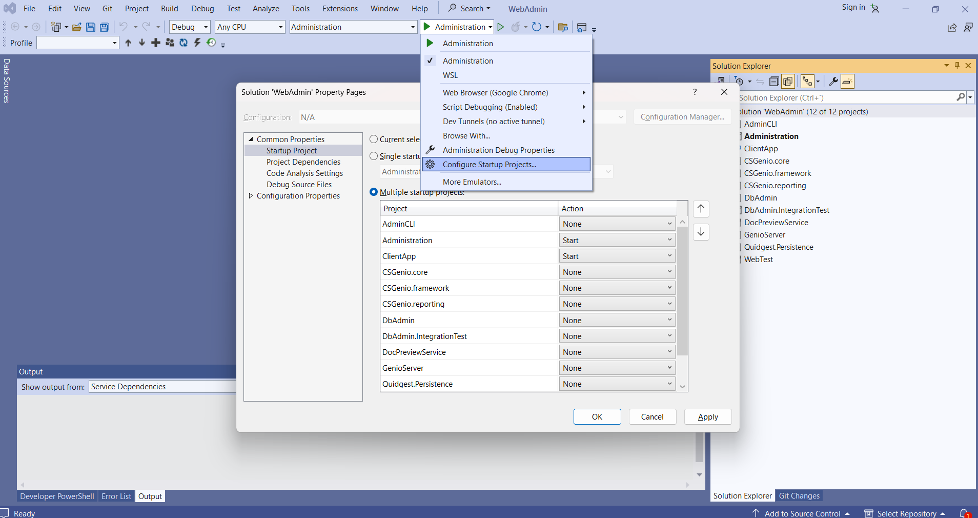Move selected project down with arrow button
The width and height of the screenshot is (978, 518).
pos(701,232)
